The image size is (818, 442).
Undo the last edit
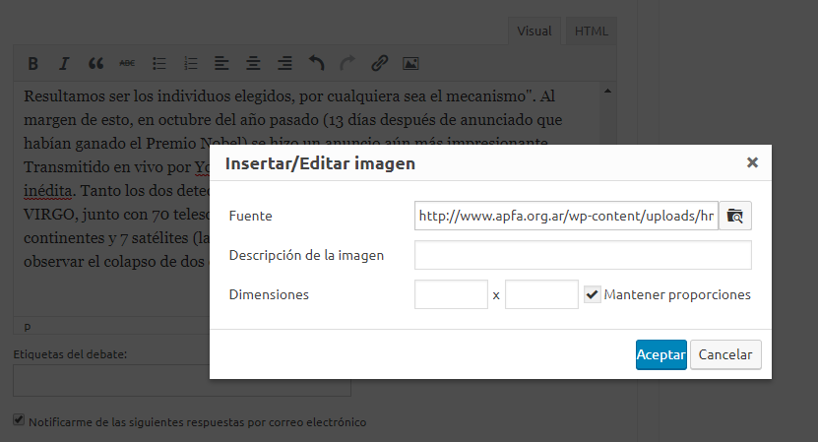click(316, 64)
